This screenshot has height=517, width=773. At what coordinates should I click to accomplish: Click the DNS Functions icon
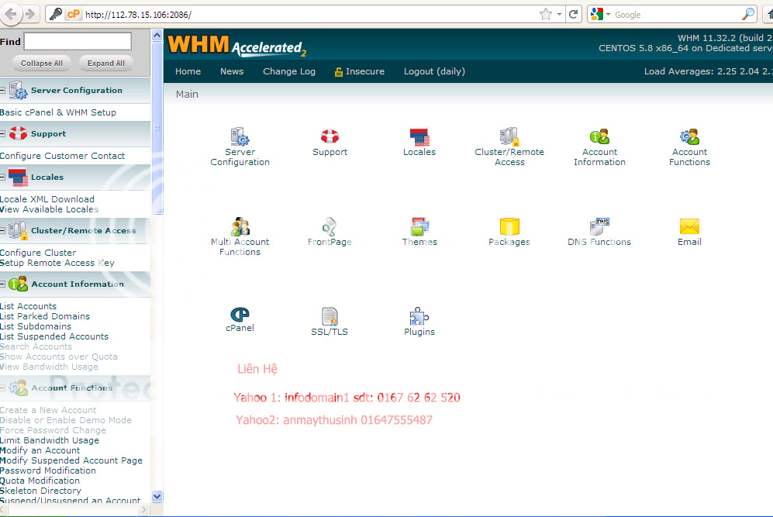(599, 227)
